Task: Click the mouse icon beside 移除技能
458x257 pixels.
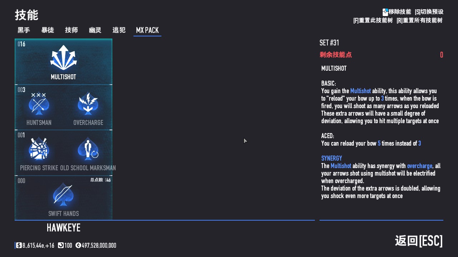Action: pyautogui.click(x=385, y=12)
